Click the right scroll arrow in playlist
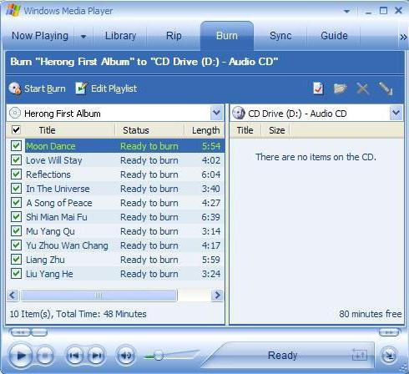The width and height of the screenshot is (409, 374). [217, 296]
